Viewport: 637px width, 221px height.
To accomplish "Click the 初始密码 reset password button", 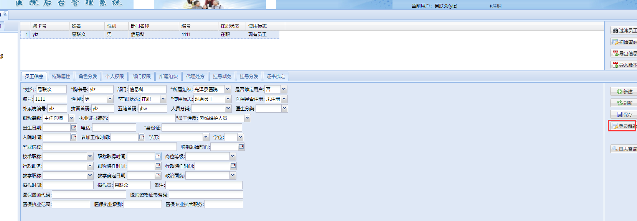I will tap(624, 42).
